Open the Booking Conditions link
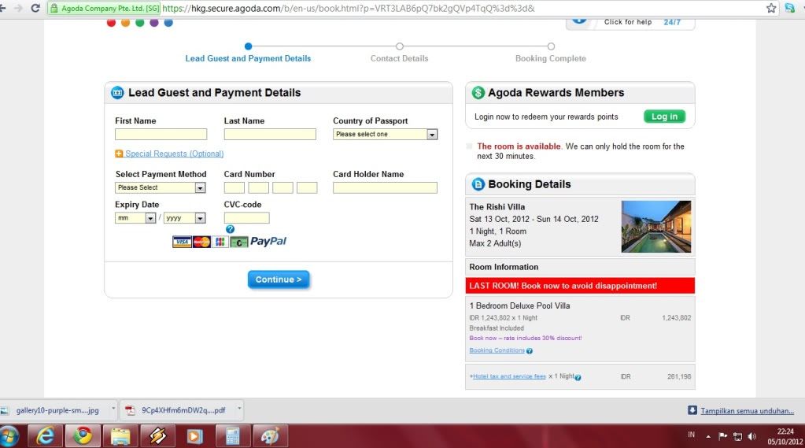Image resolution: width=805 pixels, height=448 pixels. point(497,350)
